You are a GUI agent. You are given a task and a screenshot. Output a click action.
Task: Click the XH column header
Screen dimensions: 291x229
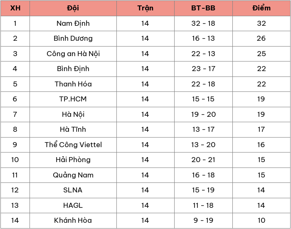pos(15,8)
